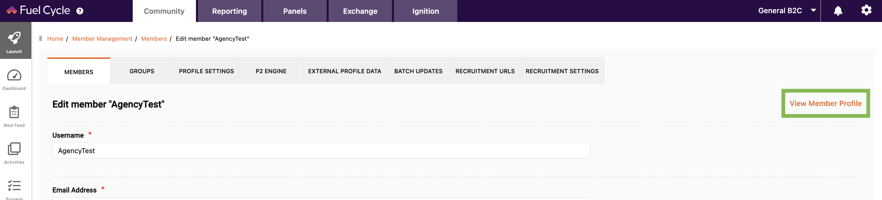The width and height of the screenshot is (882, 200).
Task: Select the RECRUITMENT SETTINGS tab
Action: (x=562, y=71)
